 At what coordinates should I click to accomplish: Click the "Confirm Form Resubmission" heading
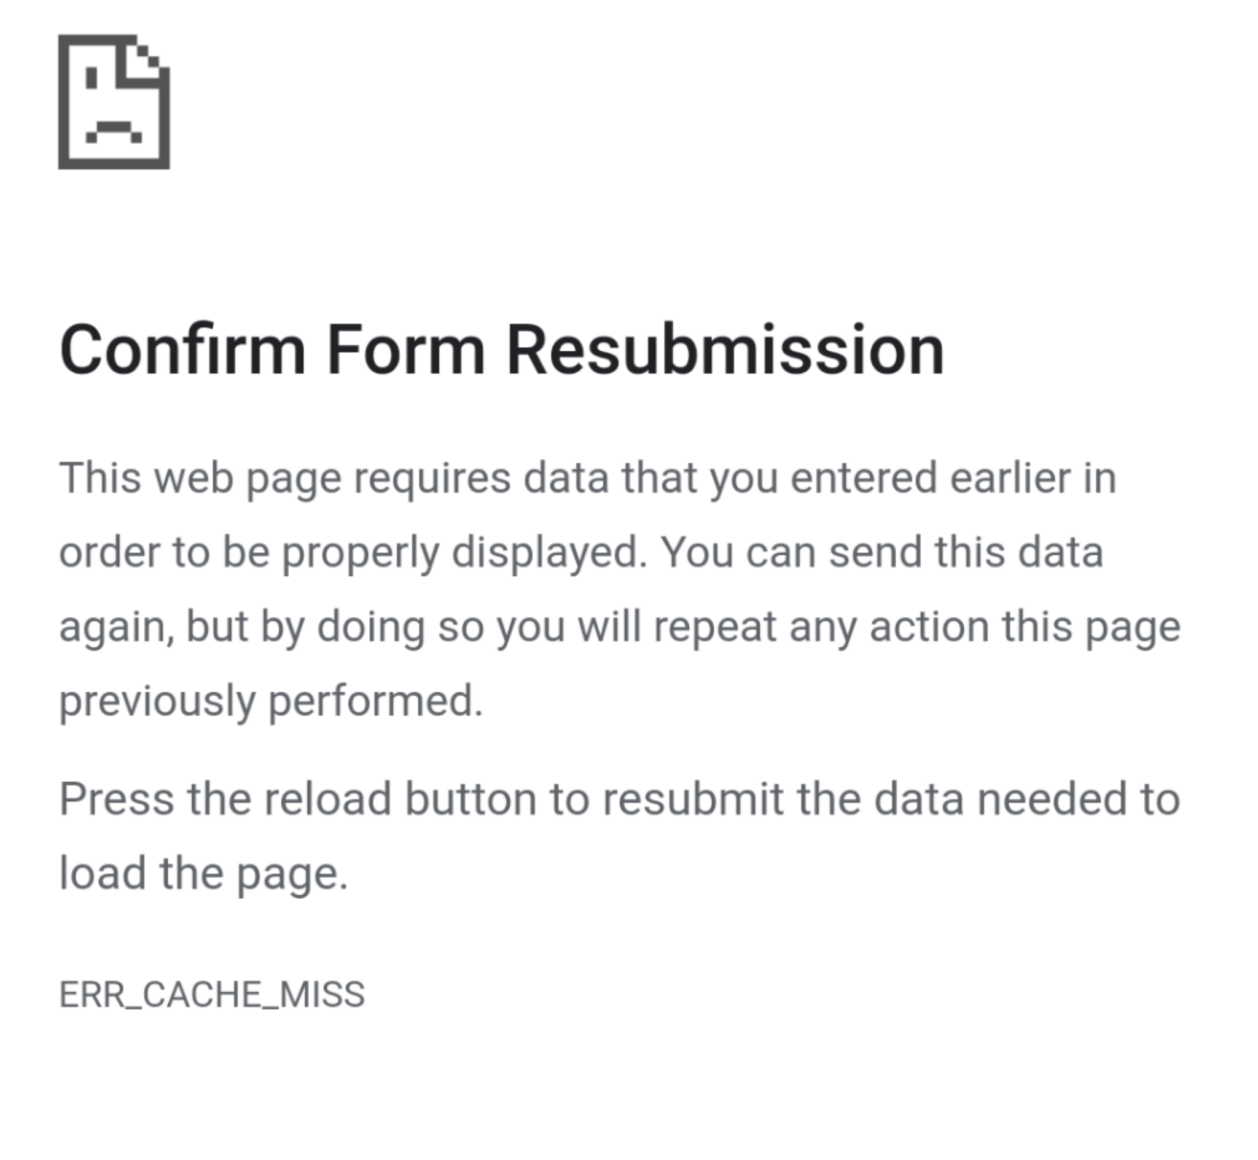[501, 350]
